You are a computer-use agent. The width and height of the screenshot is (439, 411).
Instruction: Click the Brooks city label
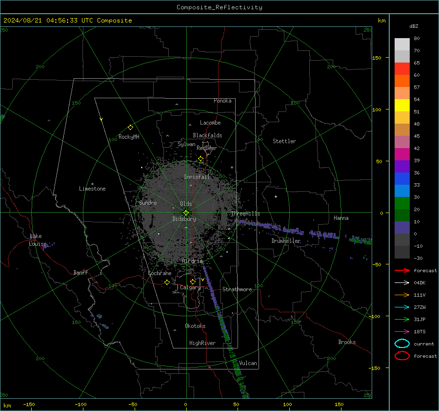(x=347, y=342)
